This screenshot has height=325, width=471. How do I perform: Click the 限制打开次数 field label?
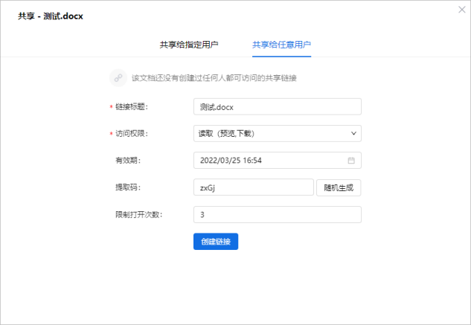point(138,215)
